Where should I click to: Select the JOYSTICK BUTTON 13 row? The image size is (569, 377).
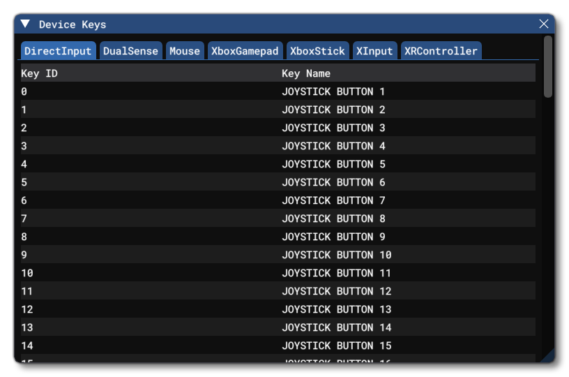point(278,309)
